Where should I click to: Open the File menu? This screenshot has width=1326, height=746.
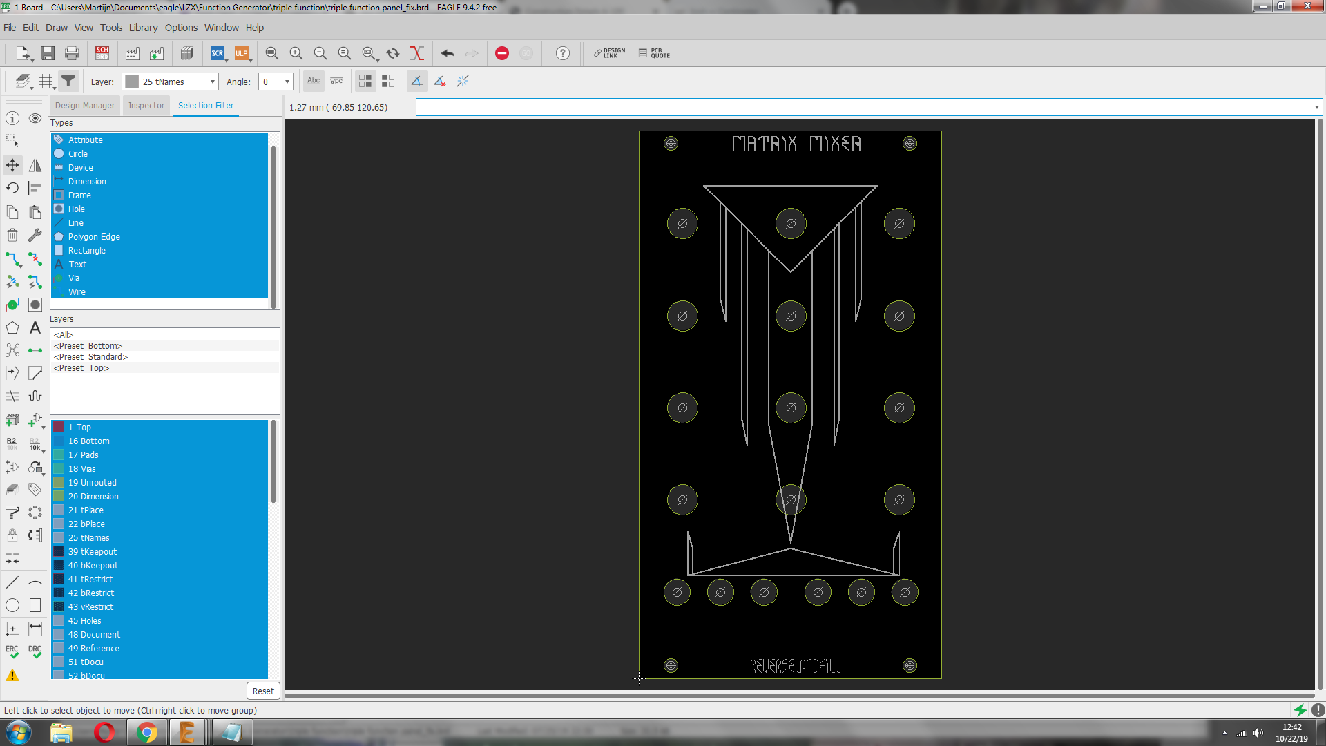[10, 28]
